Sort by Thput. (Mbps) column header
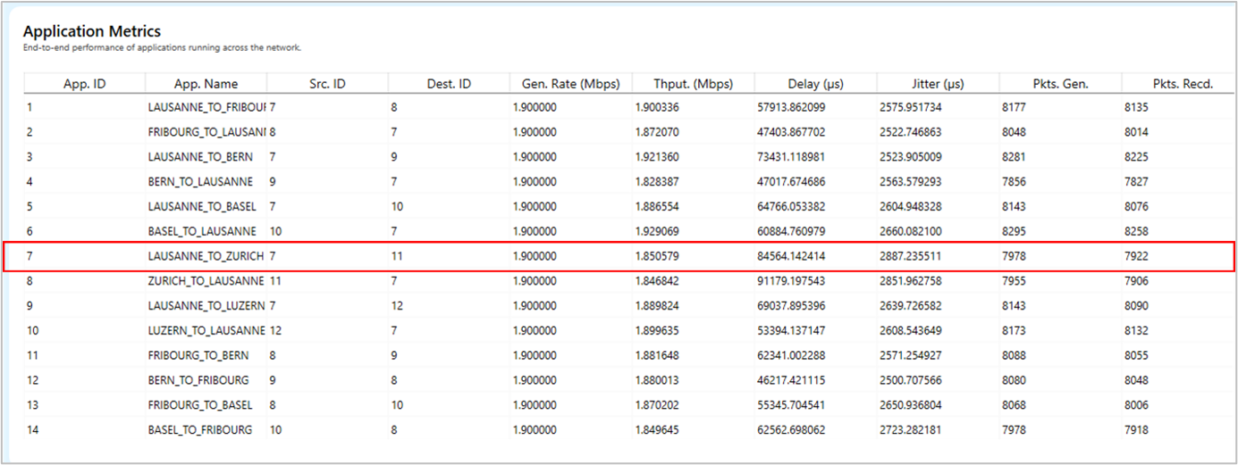1238x465 pixels. pos(693,84)
